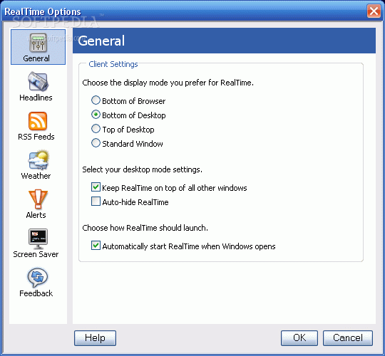Select Bottom of Browser display mode
The image size is (385, 356).
coord(96,100)
